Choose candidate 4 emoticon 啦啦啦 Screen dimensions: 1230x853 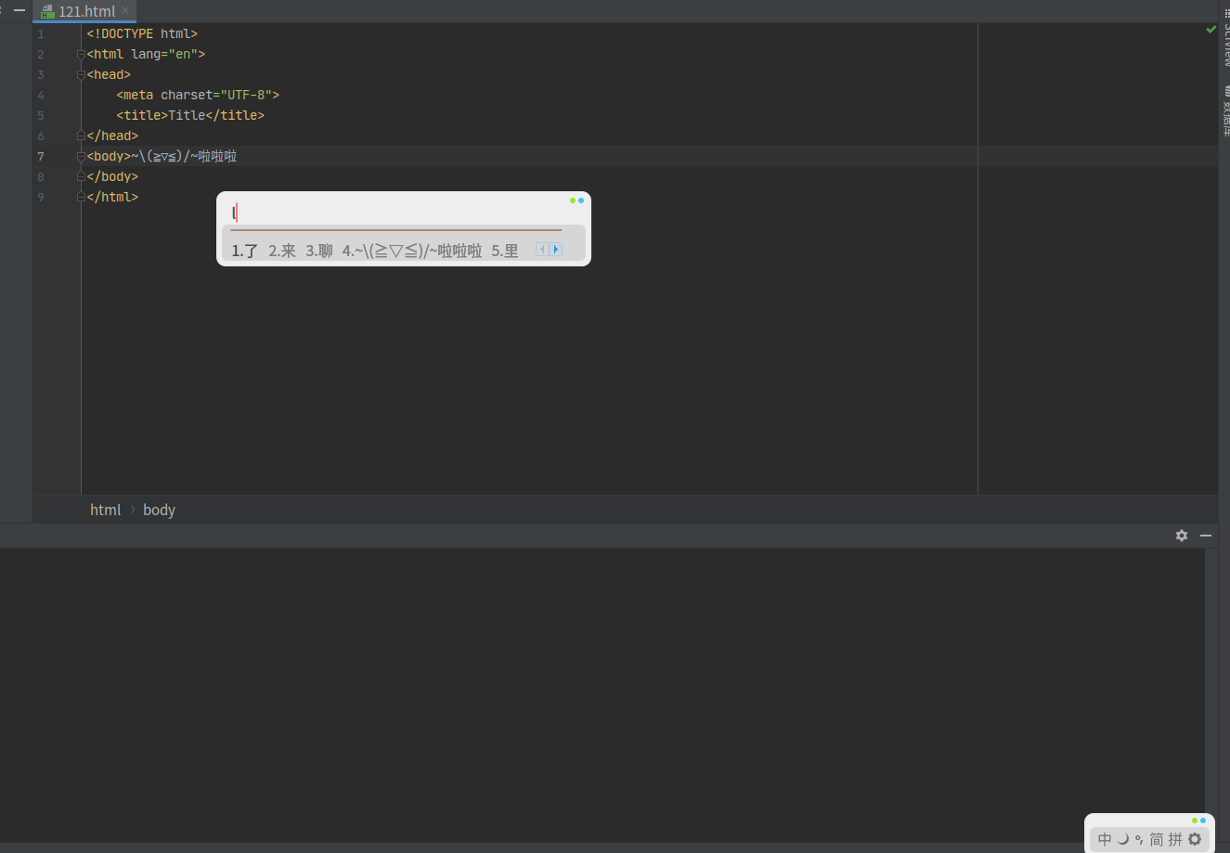click(412, 251)
